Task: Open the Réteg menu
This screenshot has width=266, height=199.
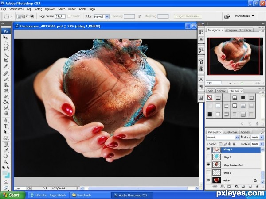Action: 38,9
